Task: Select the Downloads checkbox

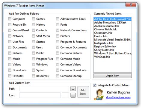Action: pos(10,70)
